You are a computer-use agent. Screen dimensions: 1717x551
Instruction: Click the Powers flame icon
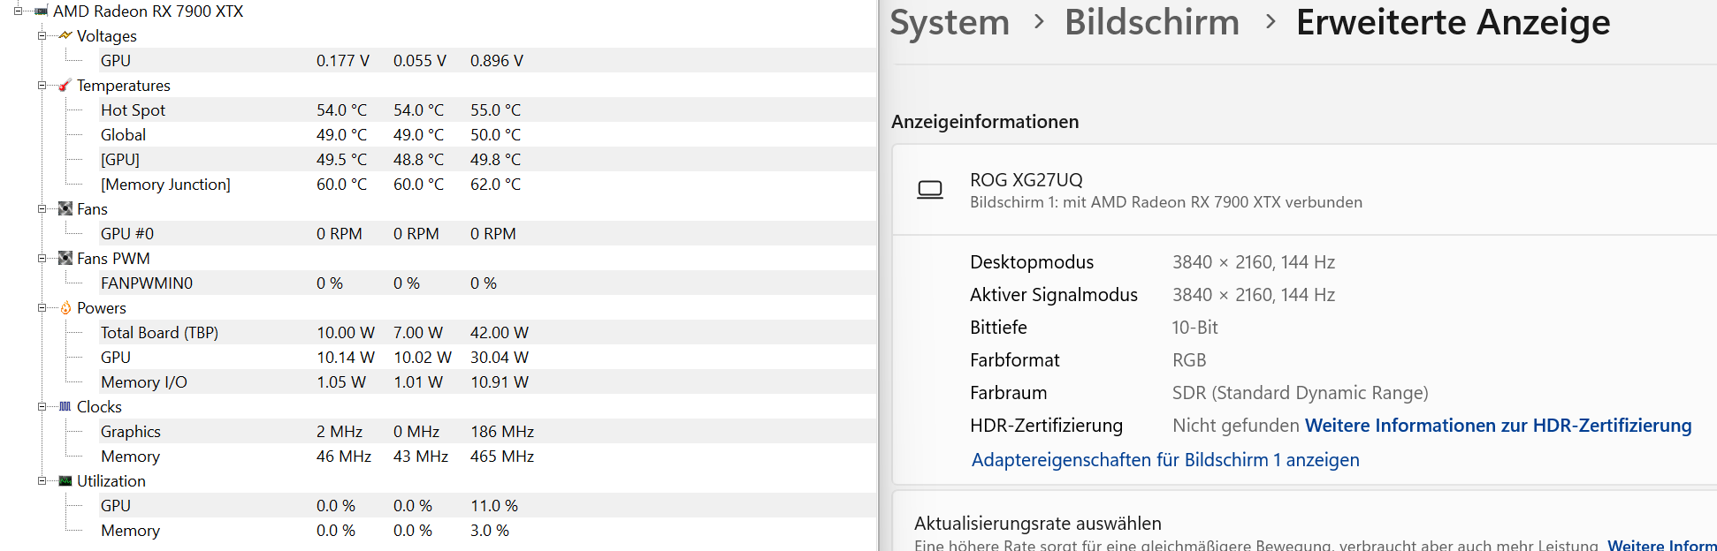(65, 308)
